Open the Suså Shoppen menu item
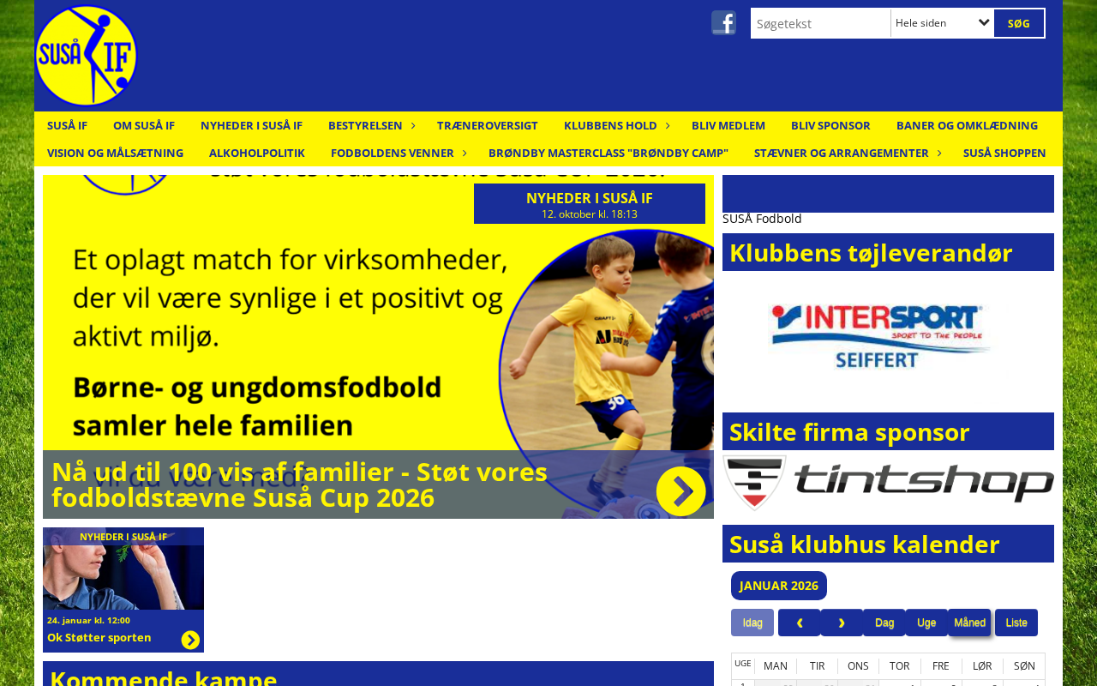 click(x=1004, y=153)
